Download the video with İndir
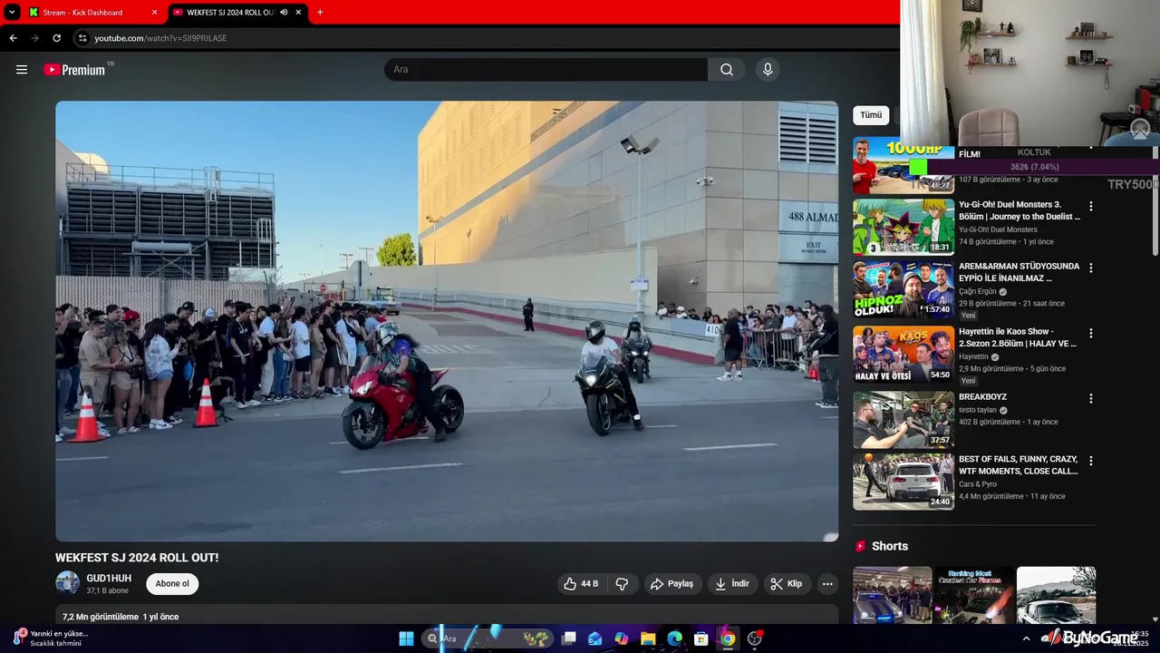 point(732,584)
